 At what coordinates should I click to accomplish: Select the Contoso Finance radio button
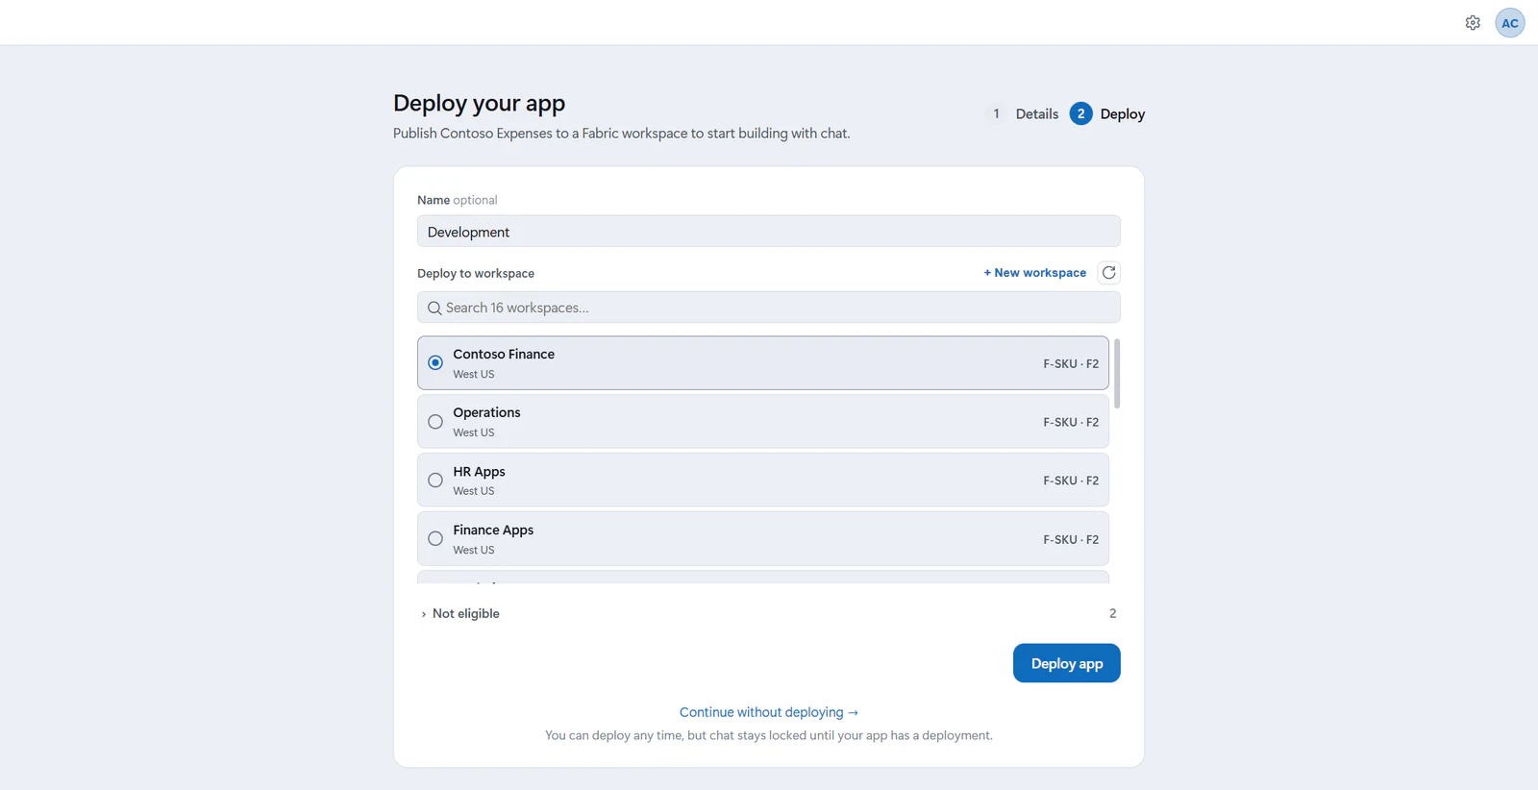tap(435, 363)
